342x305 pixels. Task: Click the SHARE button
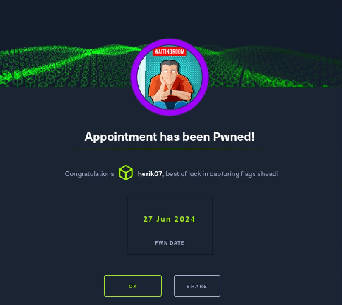point(197,286)
